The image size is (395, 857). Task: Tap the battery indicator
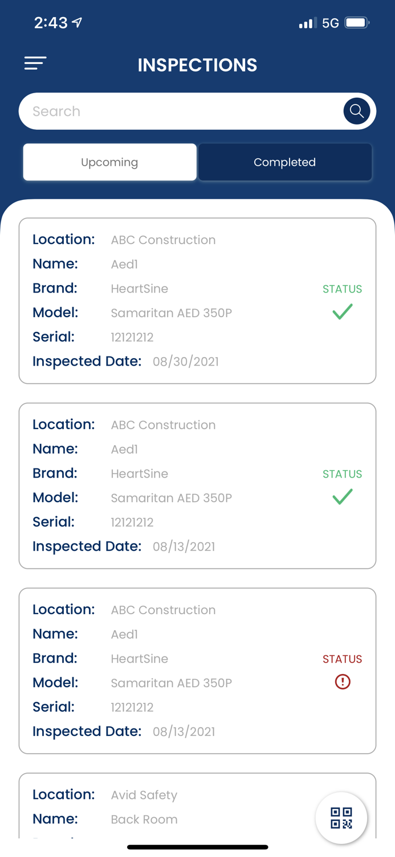tap(357, 22)
